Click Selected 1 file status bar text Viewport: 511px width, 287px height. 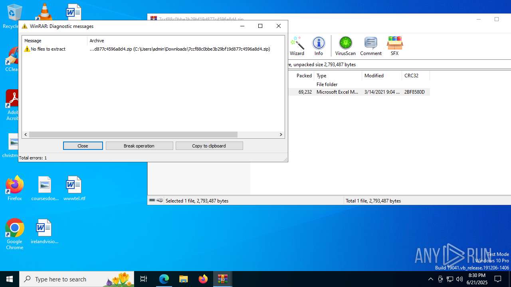(x=197, y=201)
